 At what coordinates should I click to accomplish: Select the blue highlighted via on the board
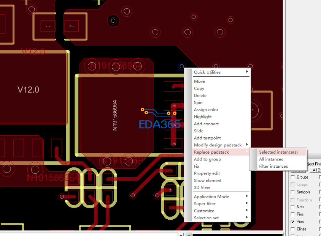click(x=181, y=66)
